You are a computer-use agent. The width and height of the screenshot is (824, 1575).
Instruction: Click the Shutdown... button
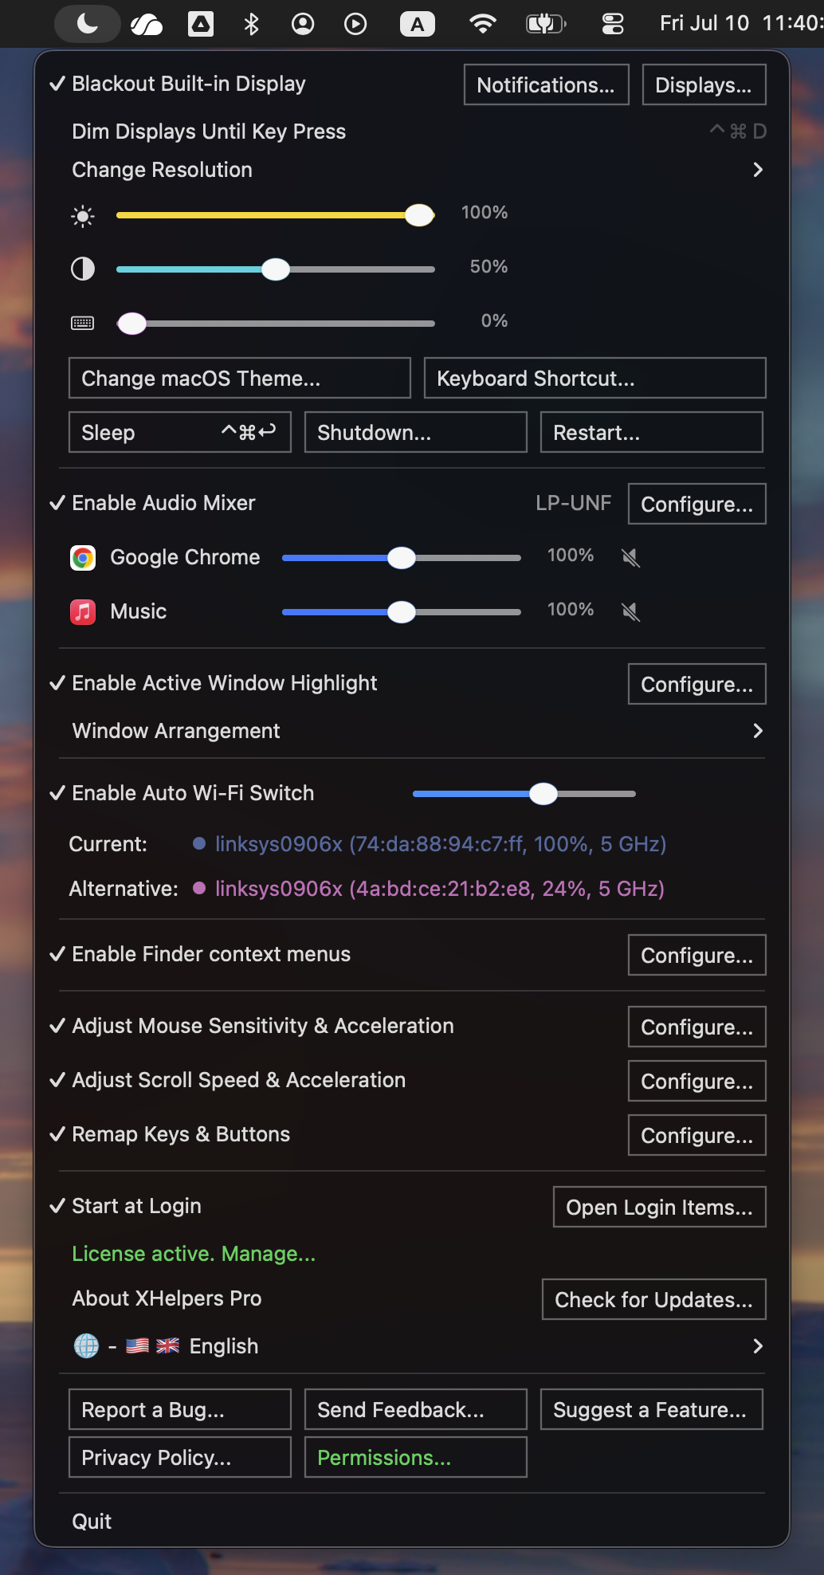[x=416, y=432]
